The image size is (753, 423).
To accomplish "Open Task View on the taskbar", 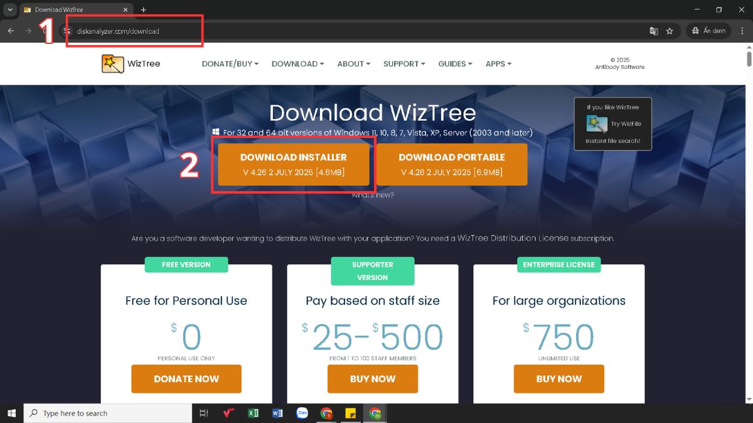I will (203, 413).
